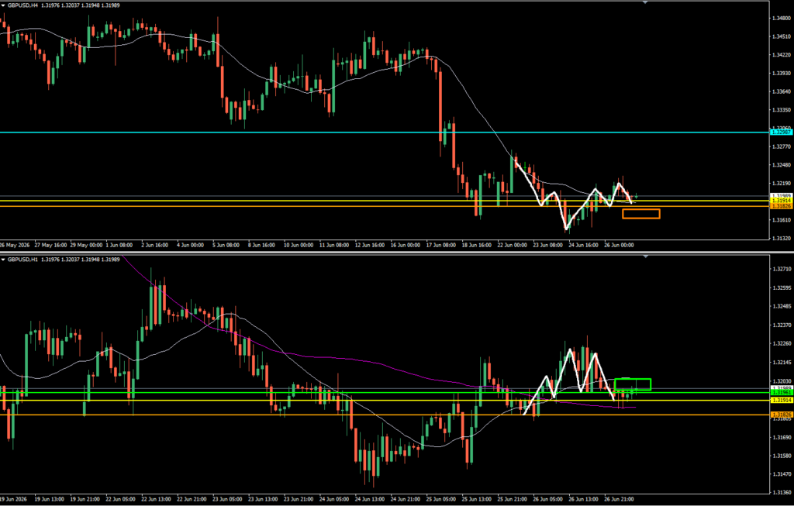The width and height of the screenshot is (794, 506).
Task: Click the 1.32710 level on H1 price scale
Action: click(x=781, y=269)
